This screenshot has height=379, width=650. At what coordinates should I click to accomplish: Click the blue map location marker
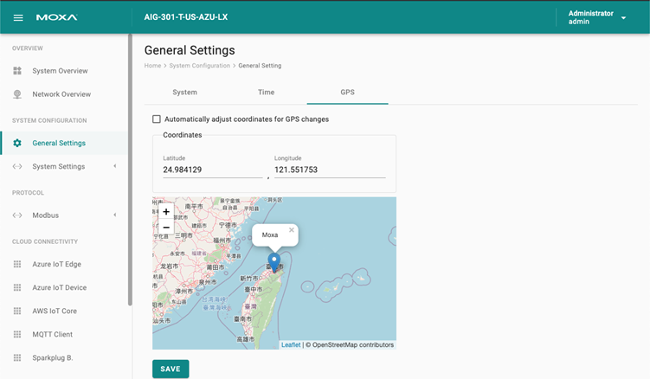click(x=274, y=262)
